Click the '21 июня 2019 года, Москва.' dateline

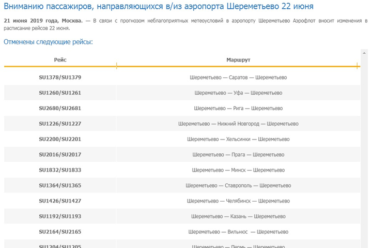(x=43, y=21)
